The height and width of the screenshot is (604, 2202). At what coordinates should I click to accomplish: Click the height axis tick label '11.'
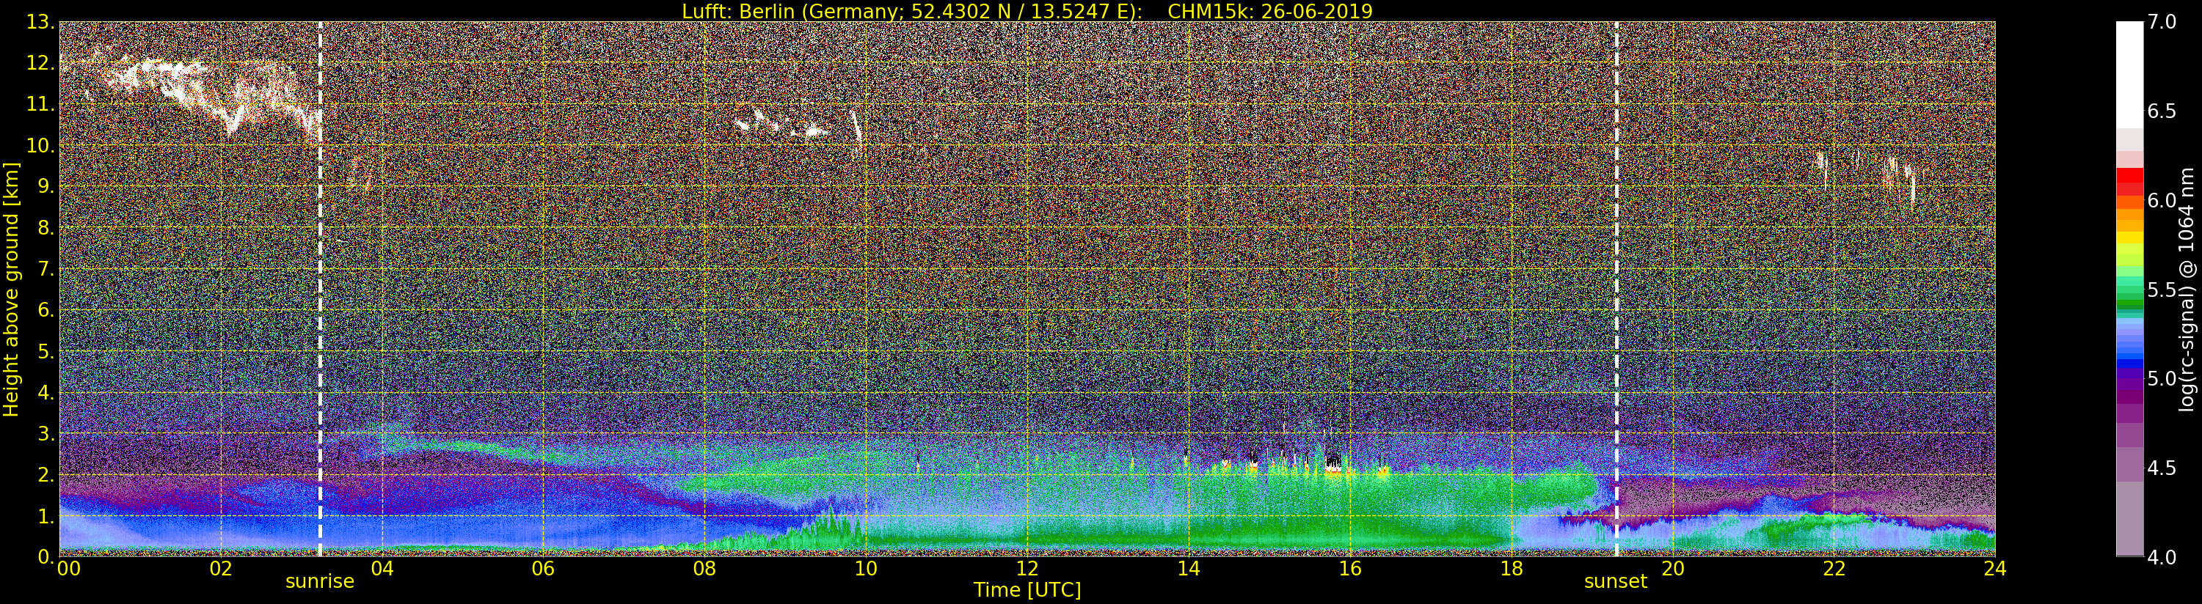pyautogui.click(x=40, y=104)
